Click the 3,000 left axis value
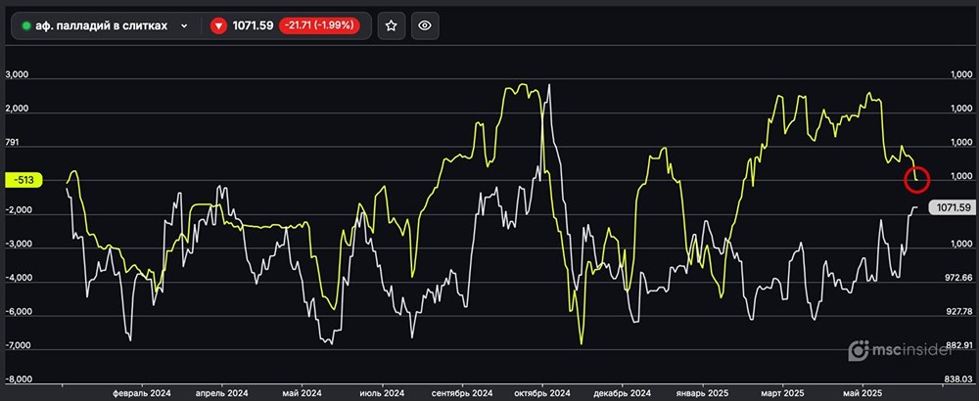 20,74
